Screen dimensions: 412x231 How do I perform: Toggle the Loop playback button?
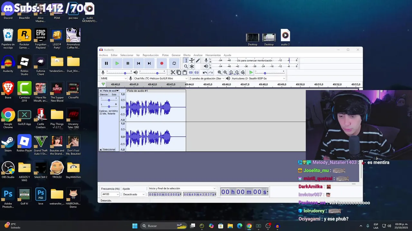[x=174, y=63]
